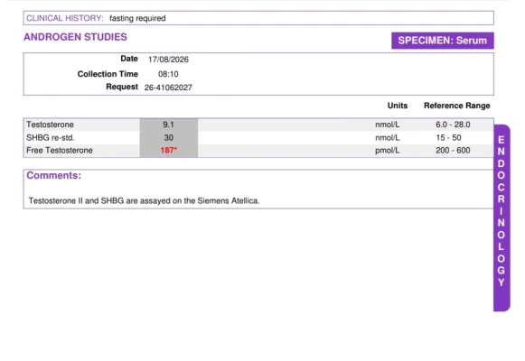Select the collection time 08:10
This screenshot has height=361, width=525.
coord(168,74)
